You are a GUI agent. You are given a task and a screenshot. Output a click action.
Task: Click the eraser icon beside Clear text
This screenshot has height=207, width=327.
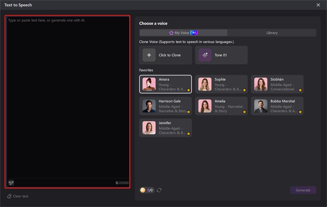click(x=9, y=196)
